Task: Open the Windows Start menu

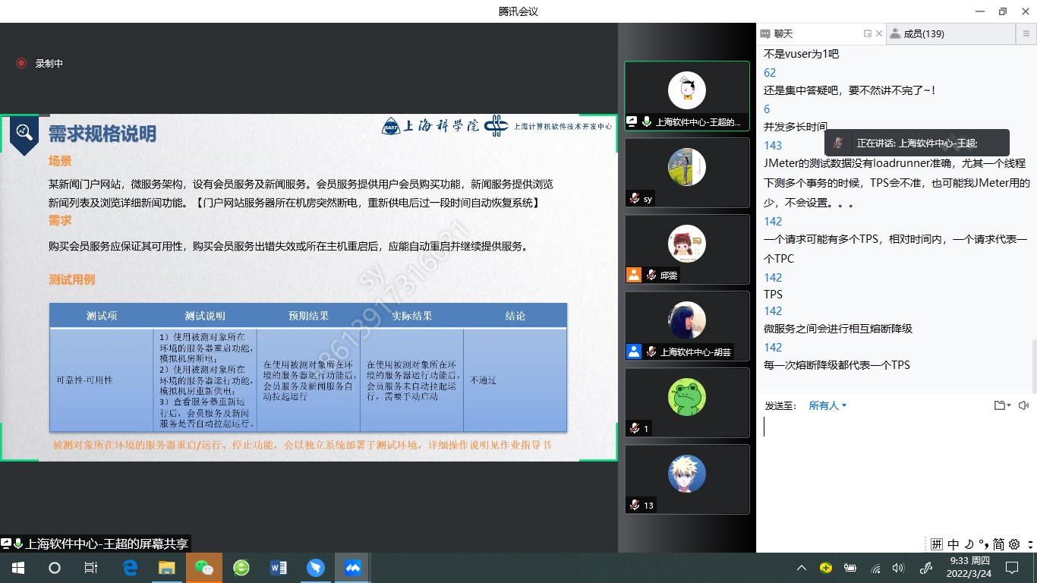Action: tap(17, 568)
